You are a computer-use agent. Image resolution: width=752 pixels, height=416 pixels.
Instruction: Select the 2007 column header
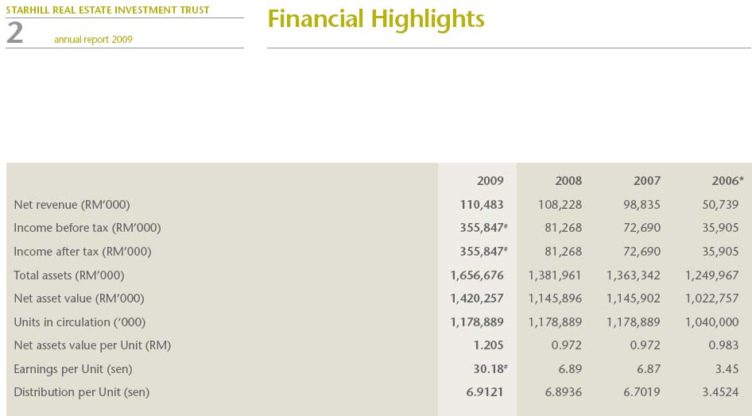647,181
